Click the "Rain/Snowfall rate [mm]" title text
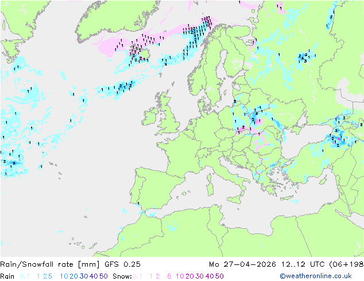The height and width of the screenshot is (281, 364). (50, 264)
